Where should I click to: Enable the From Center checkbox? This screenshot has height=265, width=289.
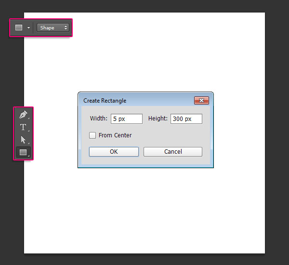pyautogui.click(x=92, y=135)
